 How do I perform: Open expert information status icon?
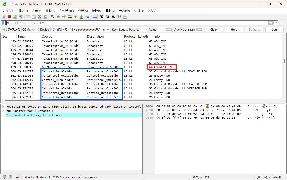tap(4, 177)
